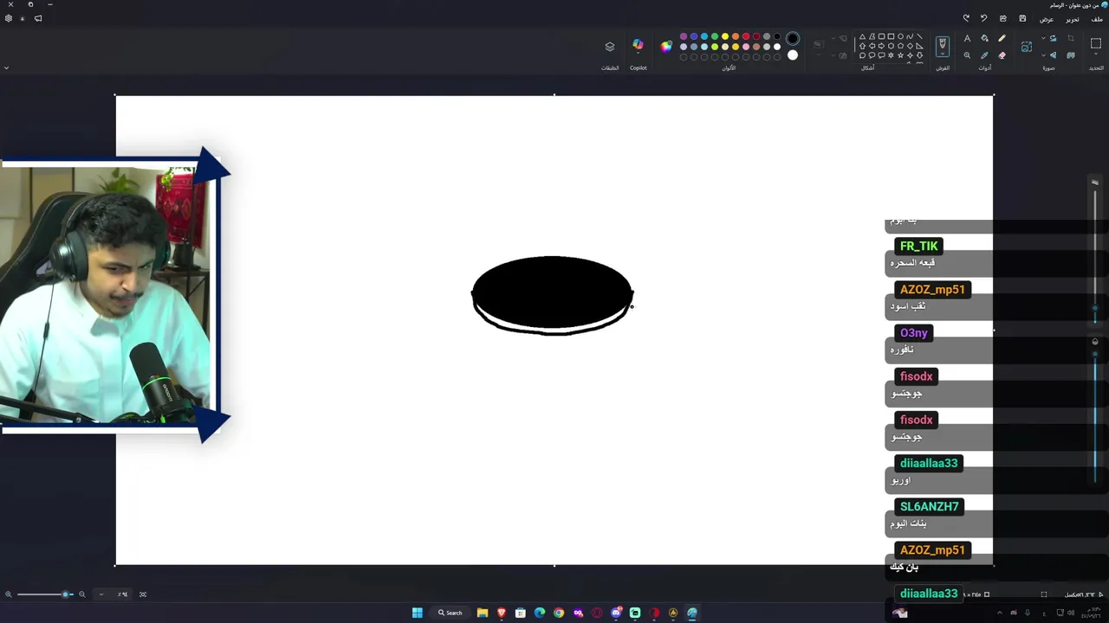This screenshot has height=623, width=1109.
Task: Open Microsoft Edge from taskbar
Action: point(540,613)
